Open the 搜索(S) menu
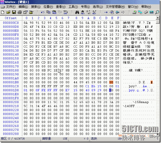 pos(36,7)
